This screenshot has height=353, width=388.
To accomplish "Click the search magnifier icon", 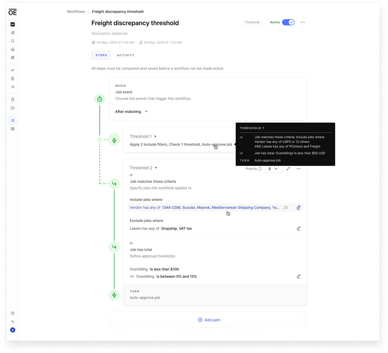I will 13,41.
